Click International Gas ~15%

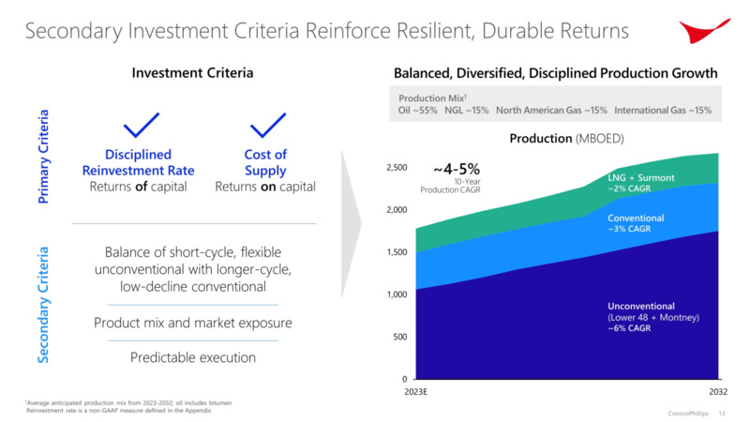(663, 111)
